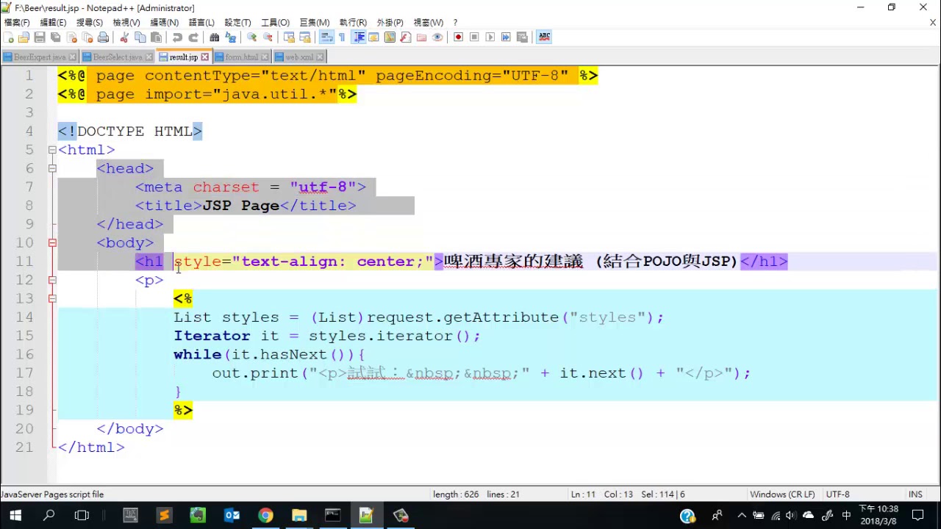Print the document using the printer icon

[x=103, y=37]
